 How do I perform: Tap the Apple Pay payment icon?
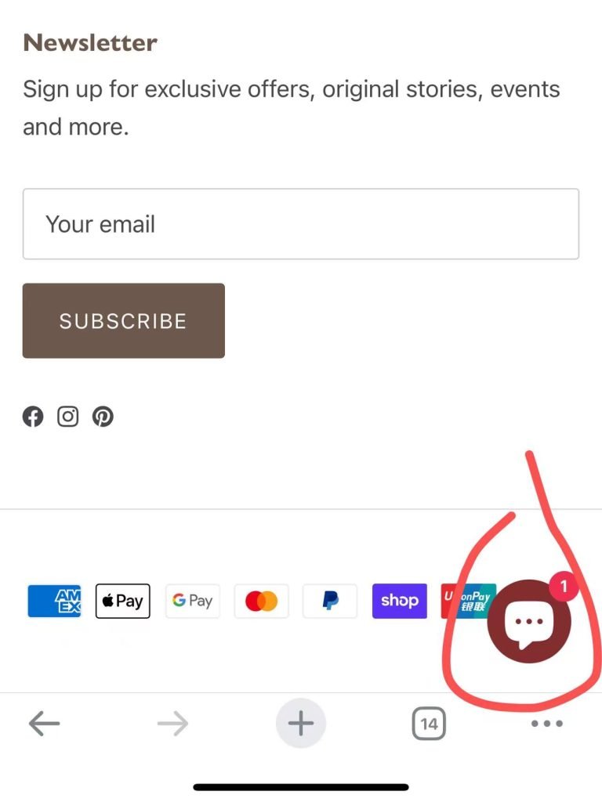tap(123, 601)
